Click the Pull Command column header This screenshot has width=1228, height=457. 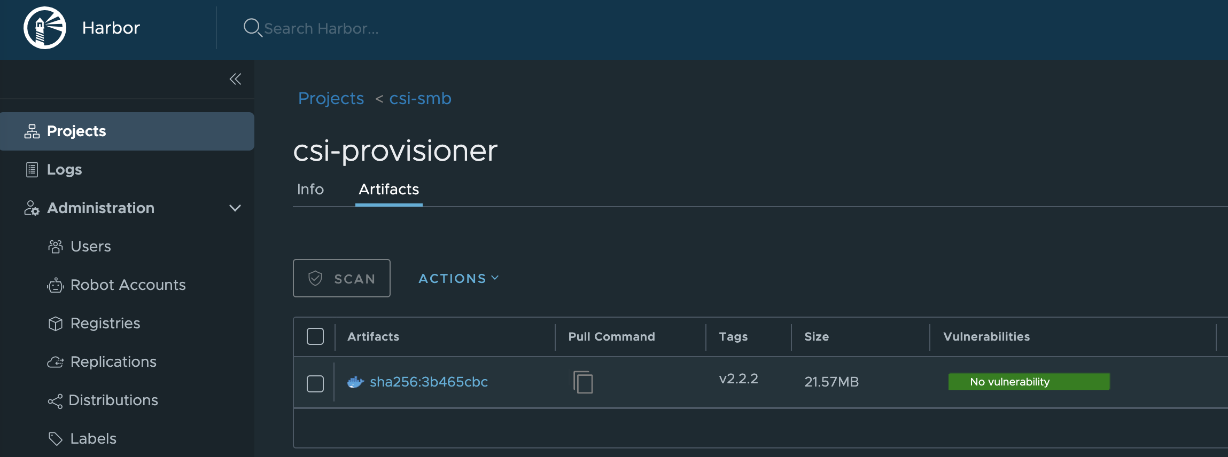point(611,337)
